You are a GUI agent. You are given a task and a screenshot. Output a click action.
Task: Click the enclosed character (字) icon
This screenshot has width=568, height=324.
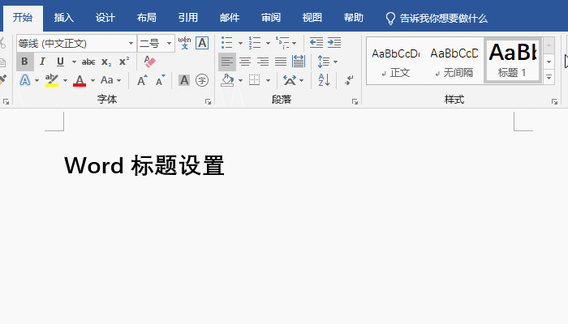click(202, 80)
